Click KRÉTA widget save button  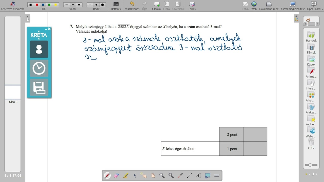coord(39,87)
